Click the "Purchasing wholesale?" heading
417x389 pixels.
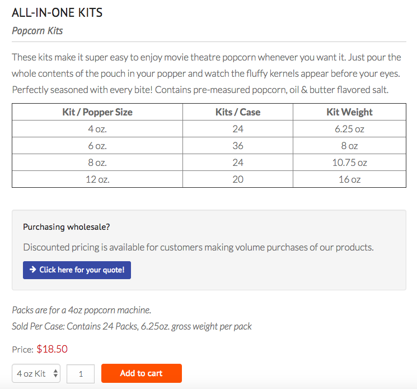tap(66, 227)
